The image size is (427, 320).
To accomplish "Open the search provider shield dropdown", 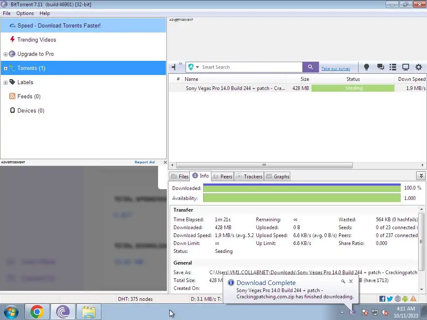I will tap(193, 67).
